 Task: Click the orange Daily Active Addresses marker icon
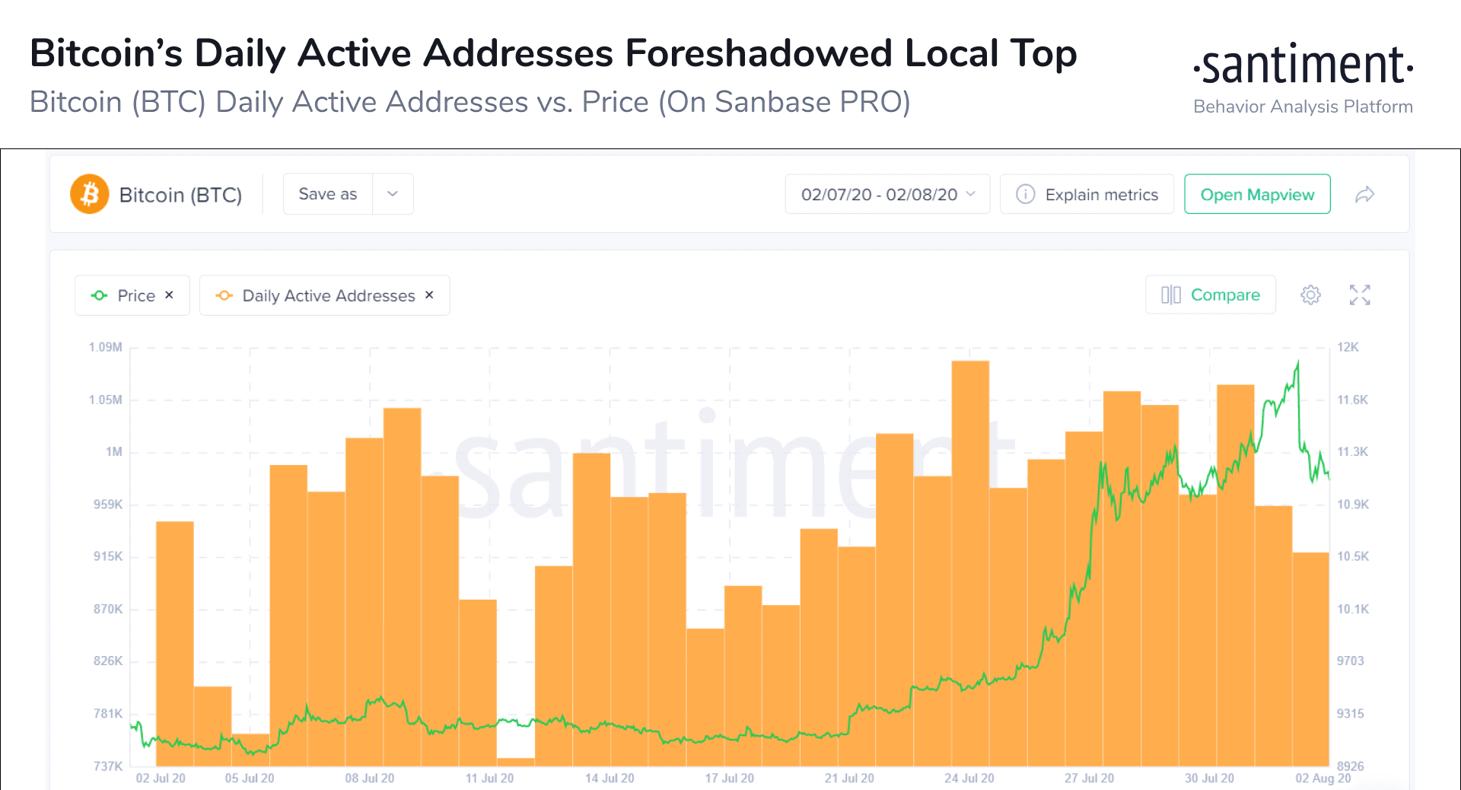(224, 295)
